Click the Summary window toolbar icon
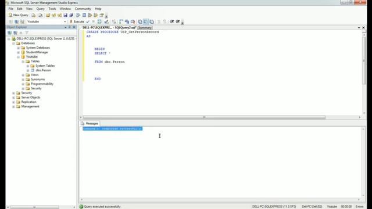The width and height of the screenshot is (372, 209). pos(84,15)
